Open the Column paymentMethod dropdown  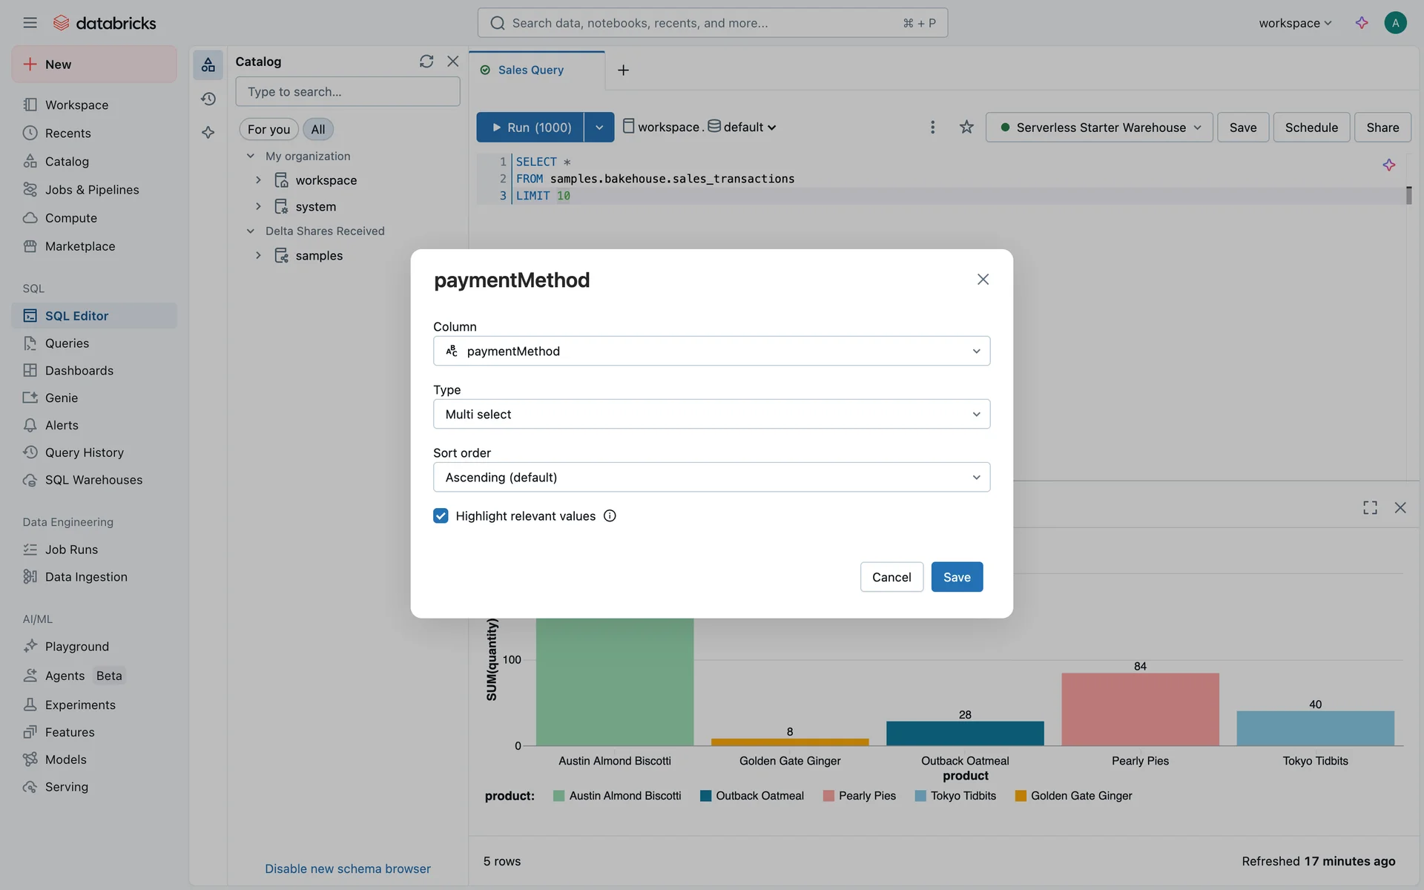tap(711, 351)
